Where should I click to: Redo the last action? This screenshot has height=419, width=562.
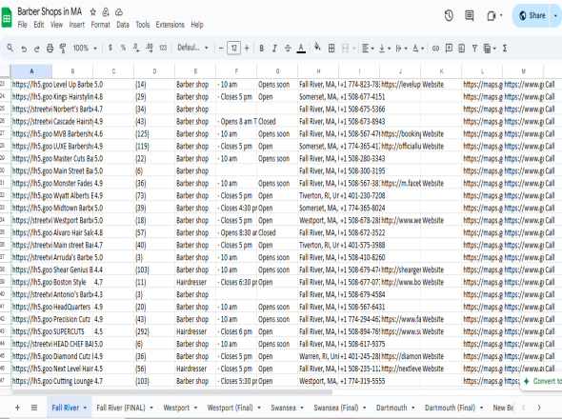pos(36,48)
